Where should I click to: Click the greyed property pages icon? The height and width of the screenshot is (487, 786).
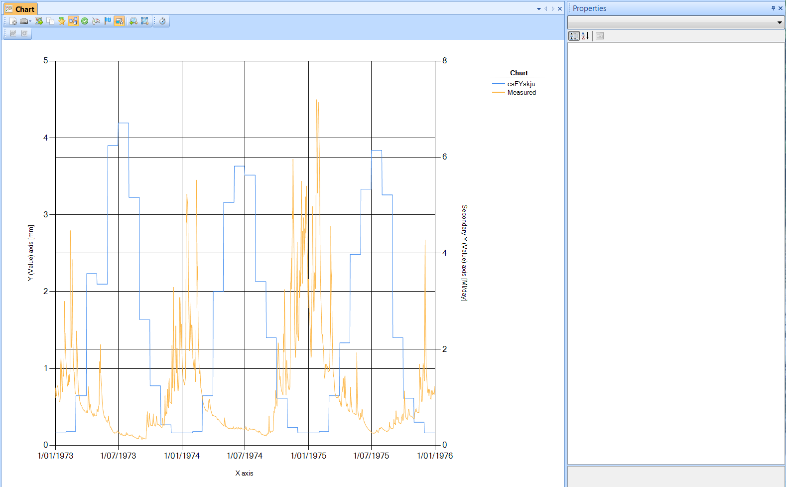(x=600, y=36)
